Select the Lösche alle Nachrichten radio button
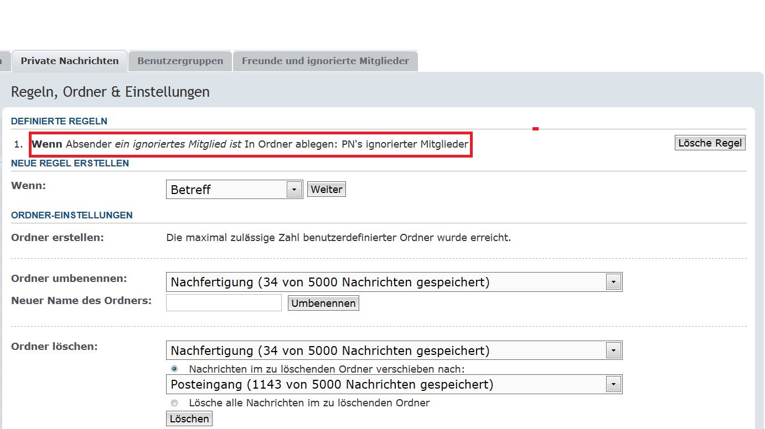765x429 pixels. pos(175,403)
